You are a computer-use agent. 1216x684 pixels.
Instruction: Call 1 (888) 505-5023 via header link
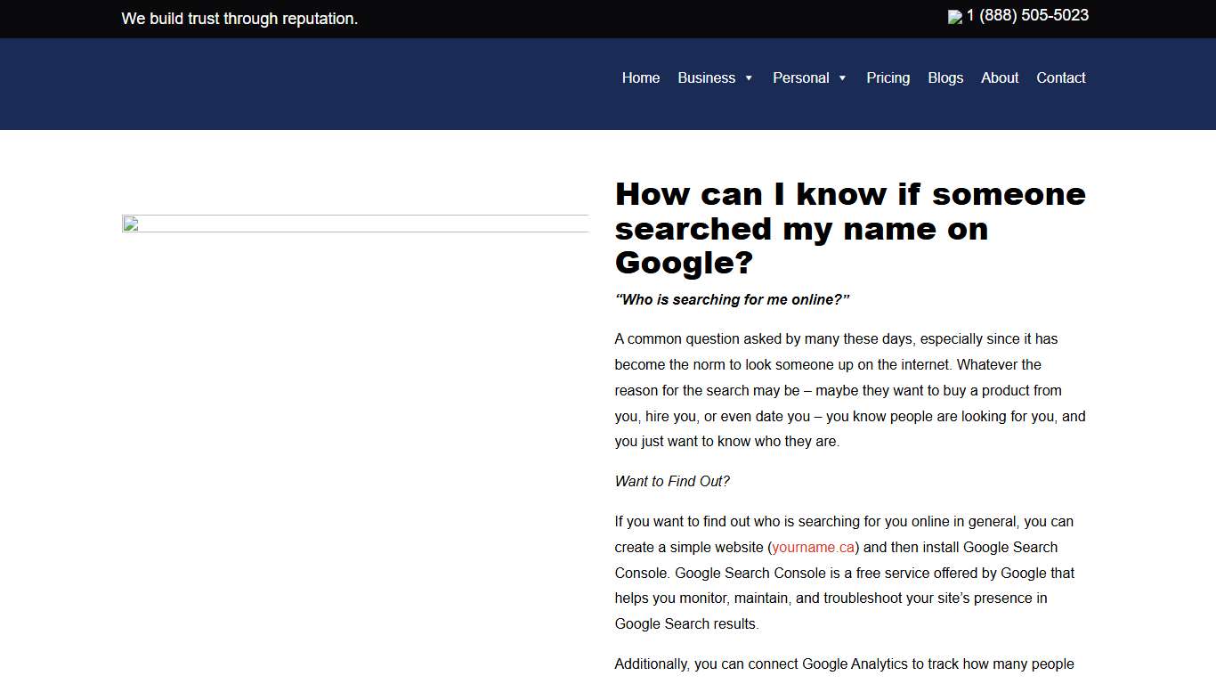coord(1026,16)
